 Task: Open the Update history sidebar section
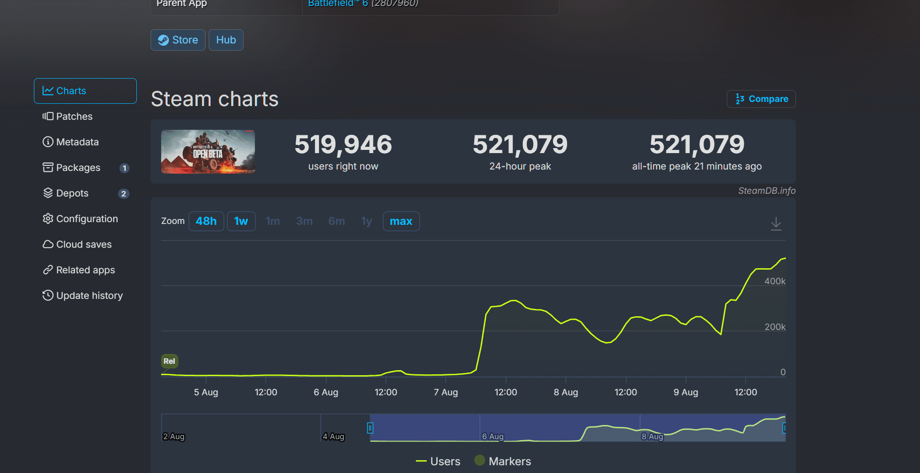tap(85, 296)
